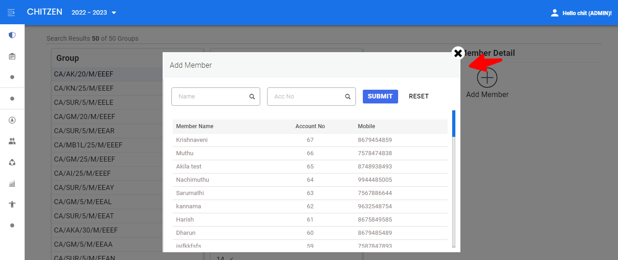Select member row kannama
Viewport: 618px width, 260px height.
310,206
